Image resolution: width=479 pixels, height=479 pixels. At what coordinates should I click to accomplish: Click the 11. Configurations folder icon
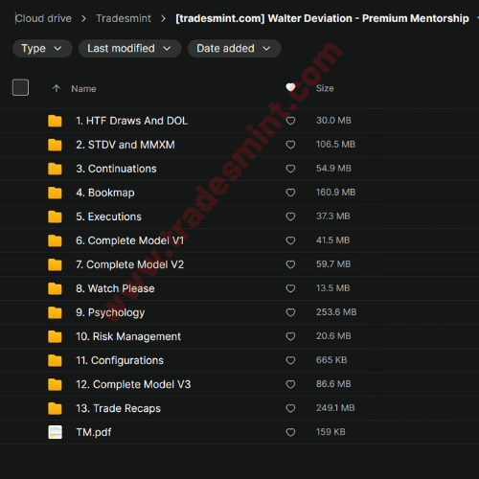pos(55,360)
